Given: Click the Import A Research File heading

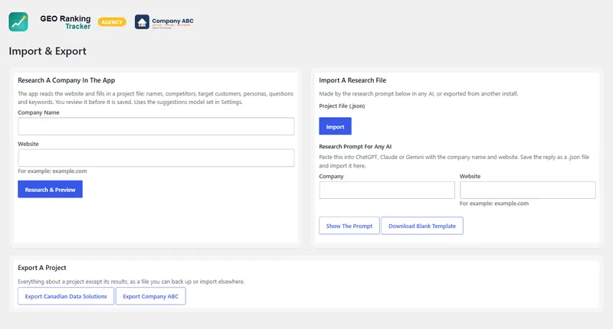Looking at the screenshot, I should pos(352,80).
